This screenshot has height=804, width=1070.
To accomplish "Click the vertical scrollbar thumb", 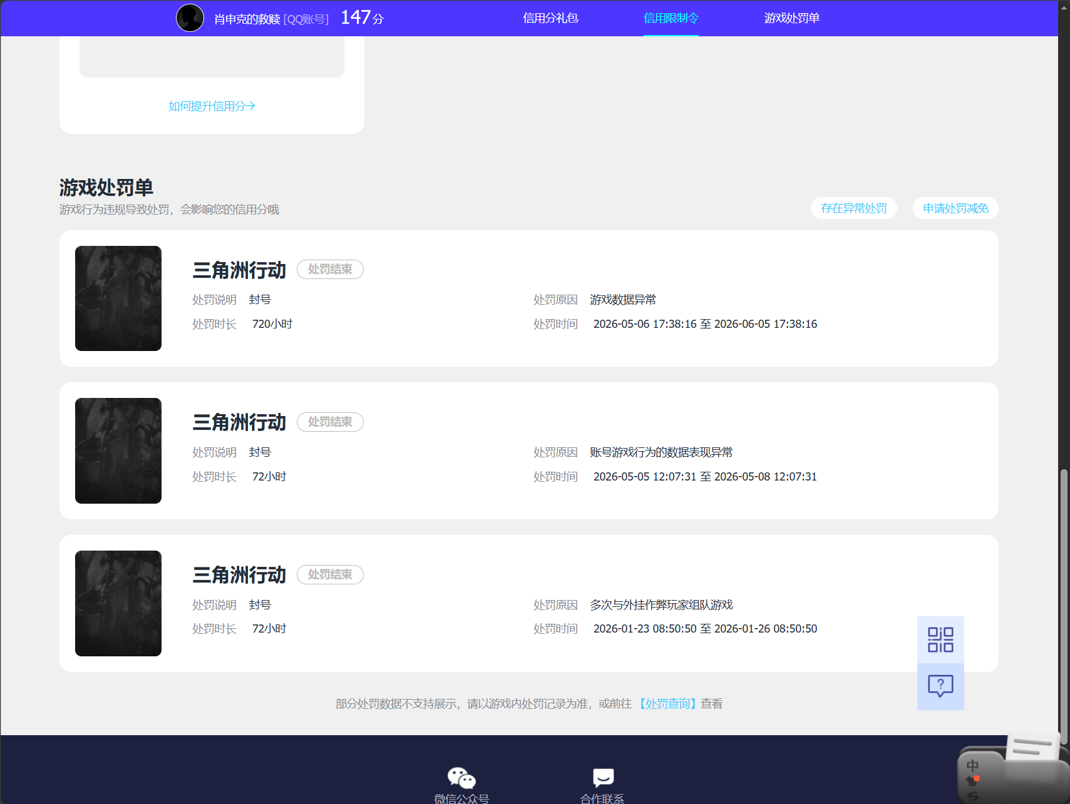I will click(x=1064, y=606).
